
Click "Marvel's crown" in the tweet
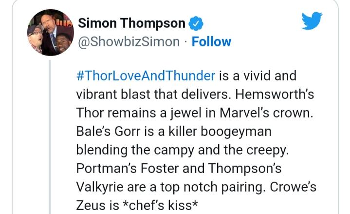tap(267, 113)
